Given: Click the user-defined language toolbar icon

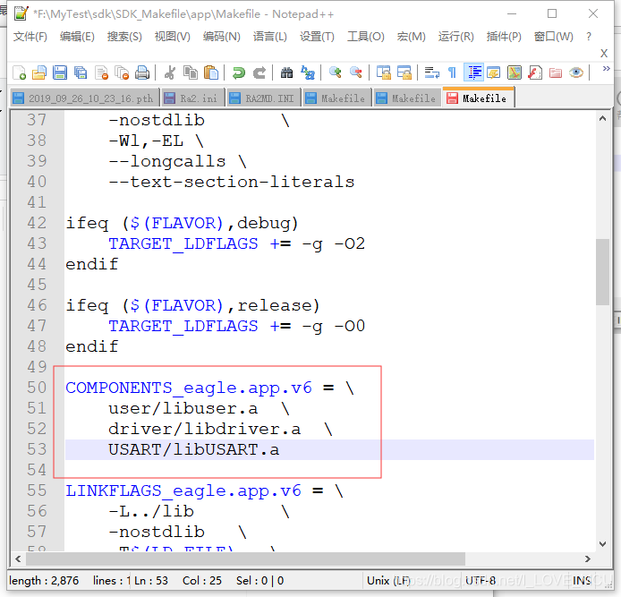Looking at the screenshot, I should pyautogui.click(x=493, y=72).
